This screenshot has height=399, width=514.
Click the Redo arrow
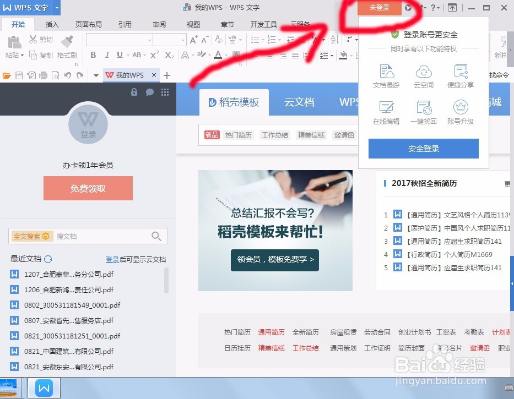click(x=80, y=76)
